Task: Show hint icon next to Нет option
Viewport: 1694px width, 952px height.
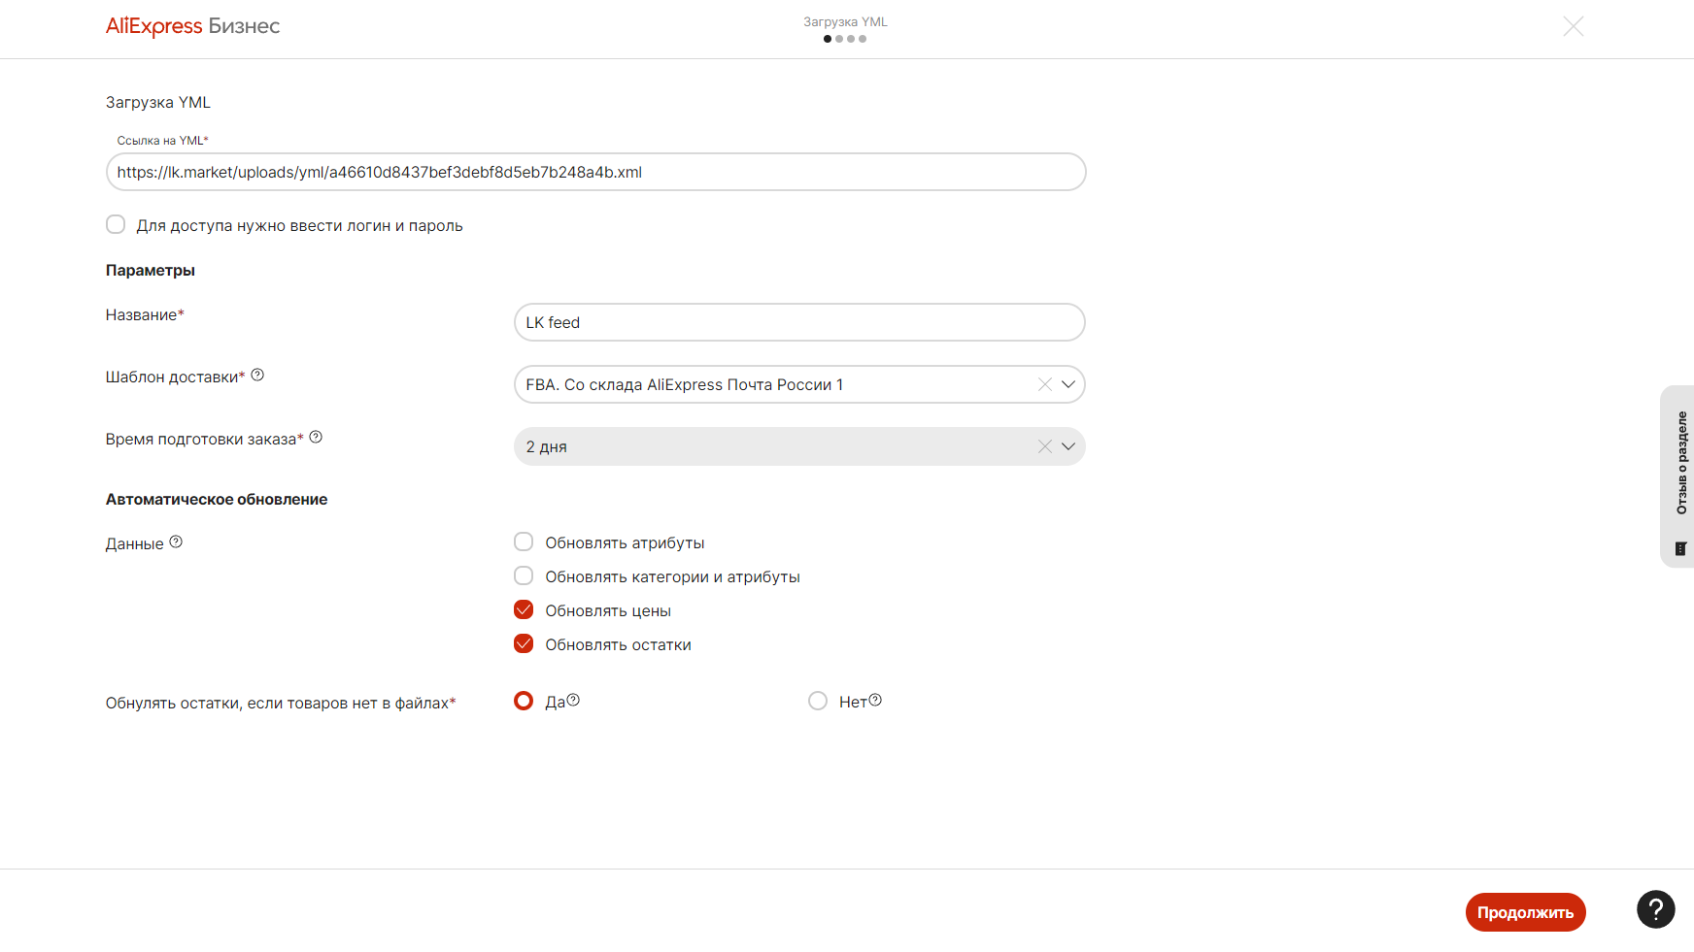Action: [875, 700]
